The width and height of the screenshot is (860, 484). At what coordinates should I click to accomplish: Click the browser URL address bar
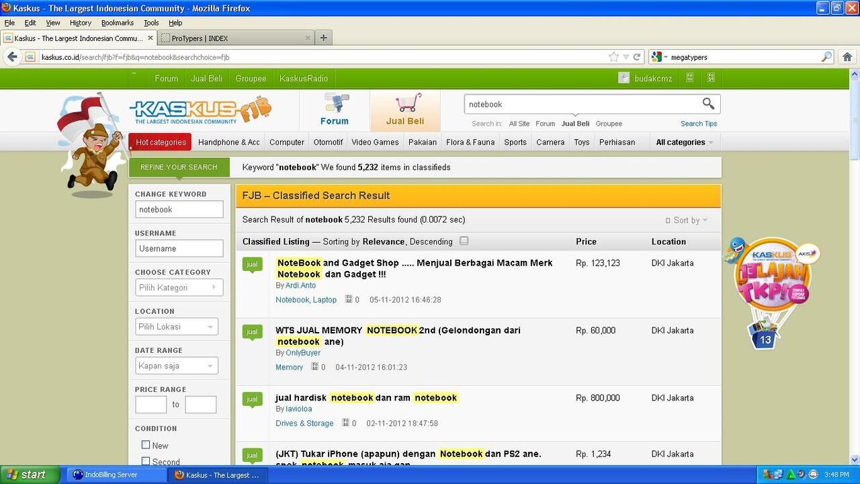[x=322, y=57]
